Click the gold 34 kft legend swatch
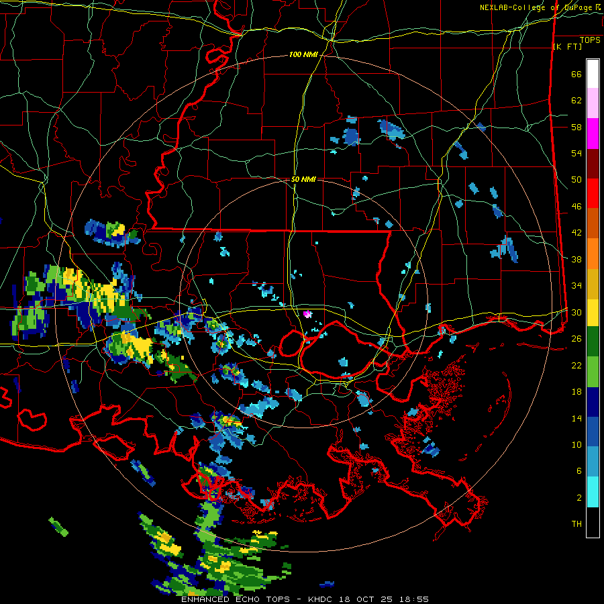The image size is (604, 604). [593, 284]
